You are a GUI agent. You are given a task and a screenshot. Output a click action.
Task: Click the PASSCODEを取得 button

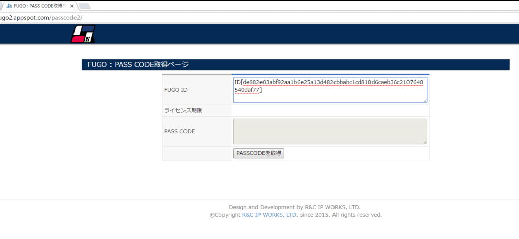tap(258, 153)
